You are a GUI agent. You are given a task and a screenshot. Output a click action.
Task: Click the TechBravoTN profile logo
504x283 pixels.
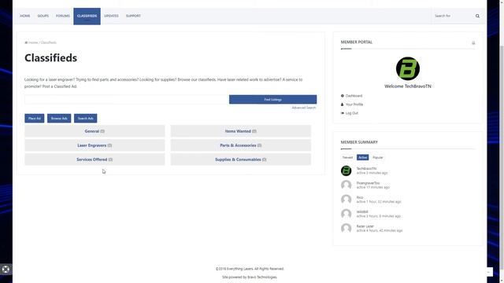pyautogui.click(x=408, y=68)
